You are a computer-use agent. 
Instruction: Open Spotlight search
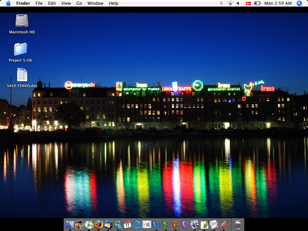299,3
